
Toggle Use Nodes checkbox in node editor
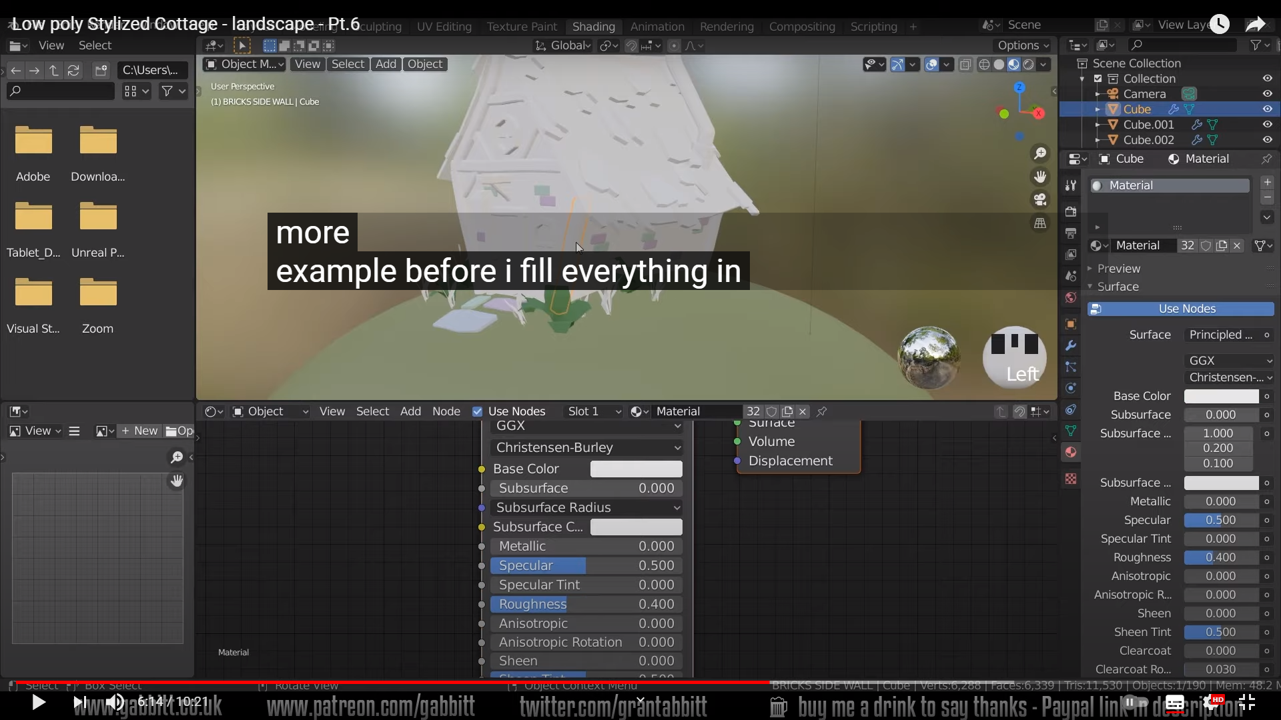coord(477,411)
